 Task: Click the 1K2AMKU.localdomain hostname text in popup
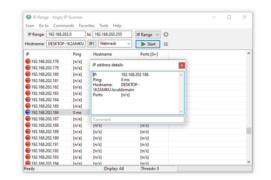(x=113, y=90)
